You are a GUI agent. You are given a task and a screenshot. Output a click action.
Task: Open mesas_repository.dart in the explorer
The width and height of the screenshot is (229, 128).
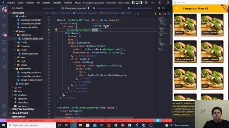[31, 80]
